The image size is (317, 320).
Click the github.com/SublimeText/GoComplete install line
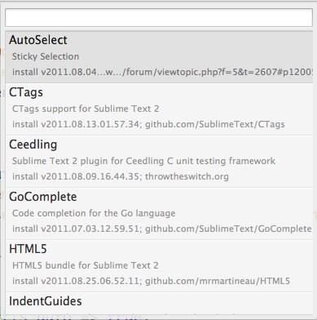click(x=162, y=229)
